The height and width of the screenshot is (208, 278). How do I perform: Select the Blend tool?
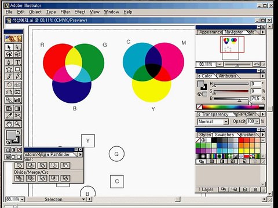point(9,100)
